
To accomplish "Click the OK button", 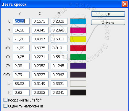I will point(108,14).
